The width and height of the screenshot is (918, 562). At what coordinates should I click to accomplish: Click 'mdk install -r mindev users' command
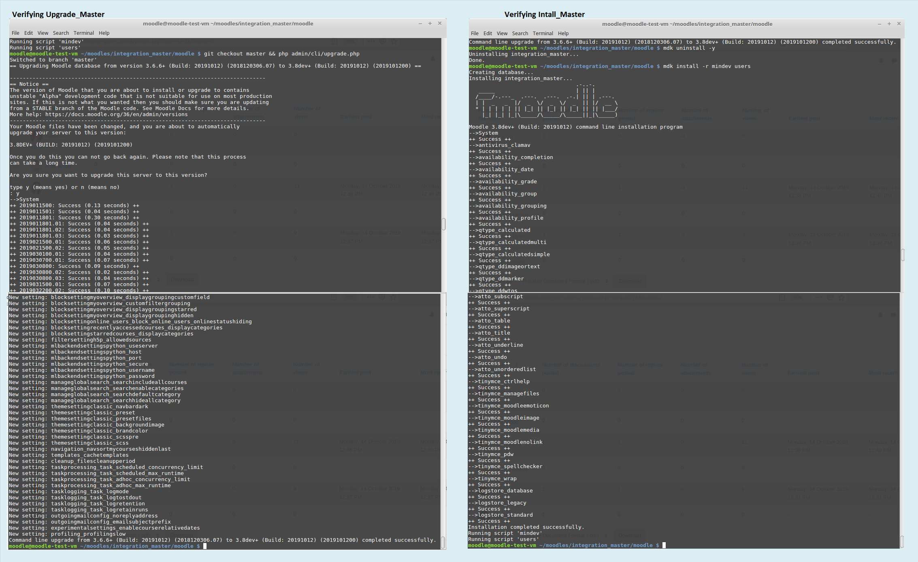pyautogui.click(x=610, y=66)
